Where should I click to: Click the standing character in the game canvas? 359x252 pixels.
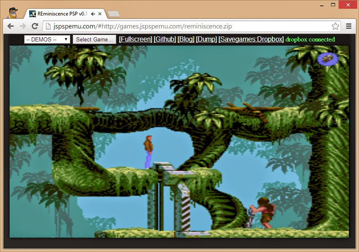(x=148, y=152)
